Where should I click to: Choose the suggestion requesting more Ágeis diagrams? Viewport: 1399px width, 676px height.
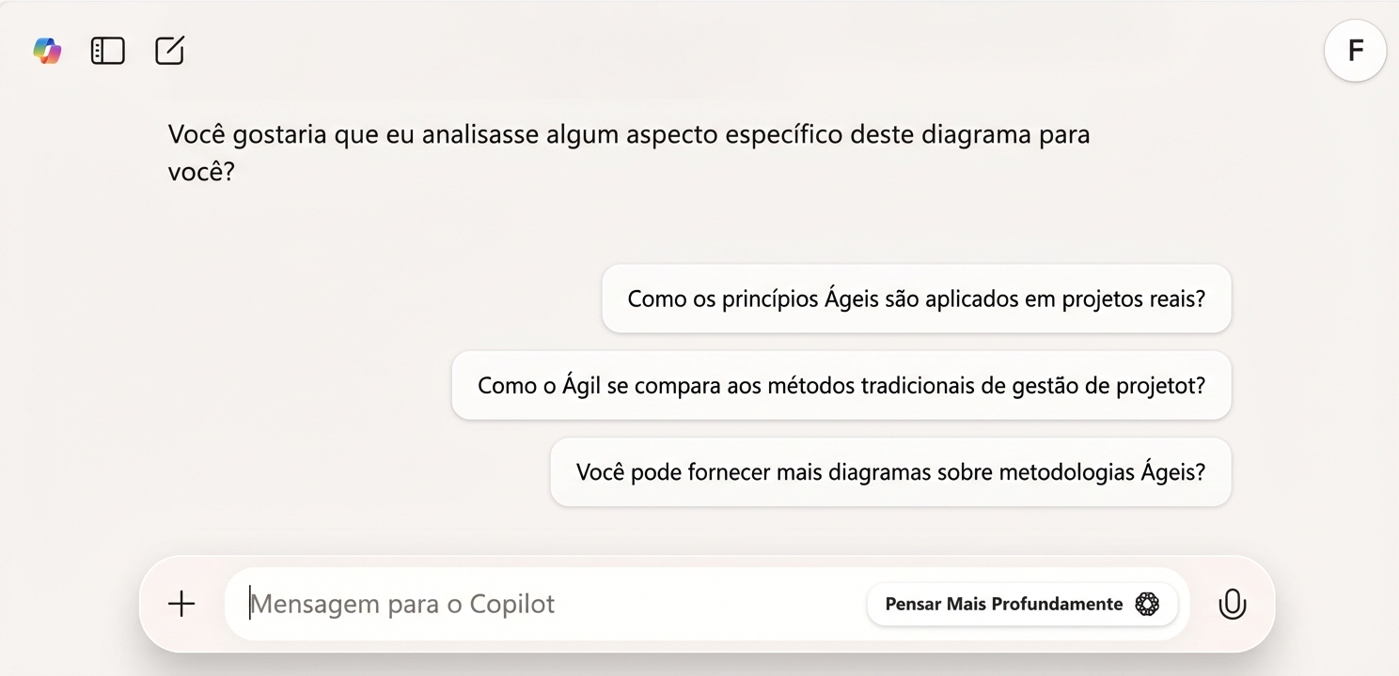click(x=890, y=472)
